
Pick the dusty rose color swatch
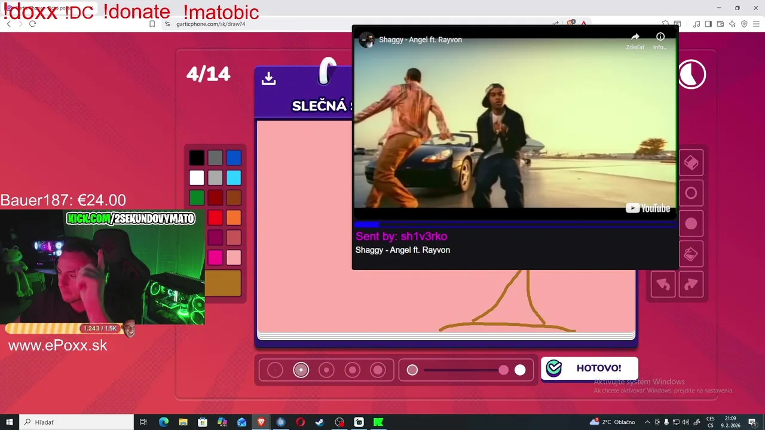pyautogui.click(x=234, y=237)
